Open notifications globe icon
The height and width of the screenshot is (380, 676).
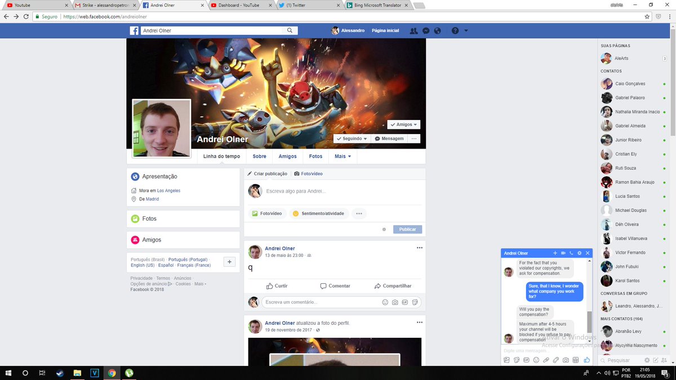tap(438, 30)
